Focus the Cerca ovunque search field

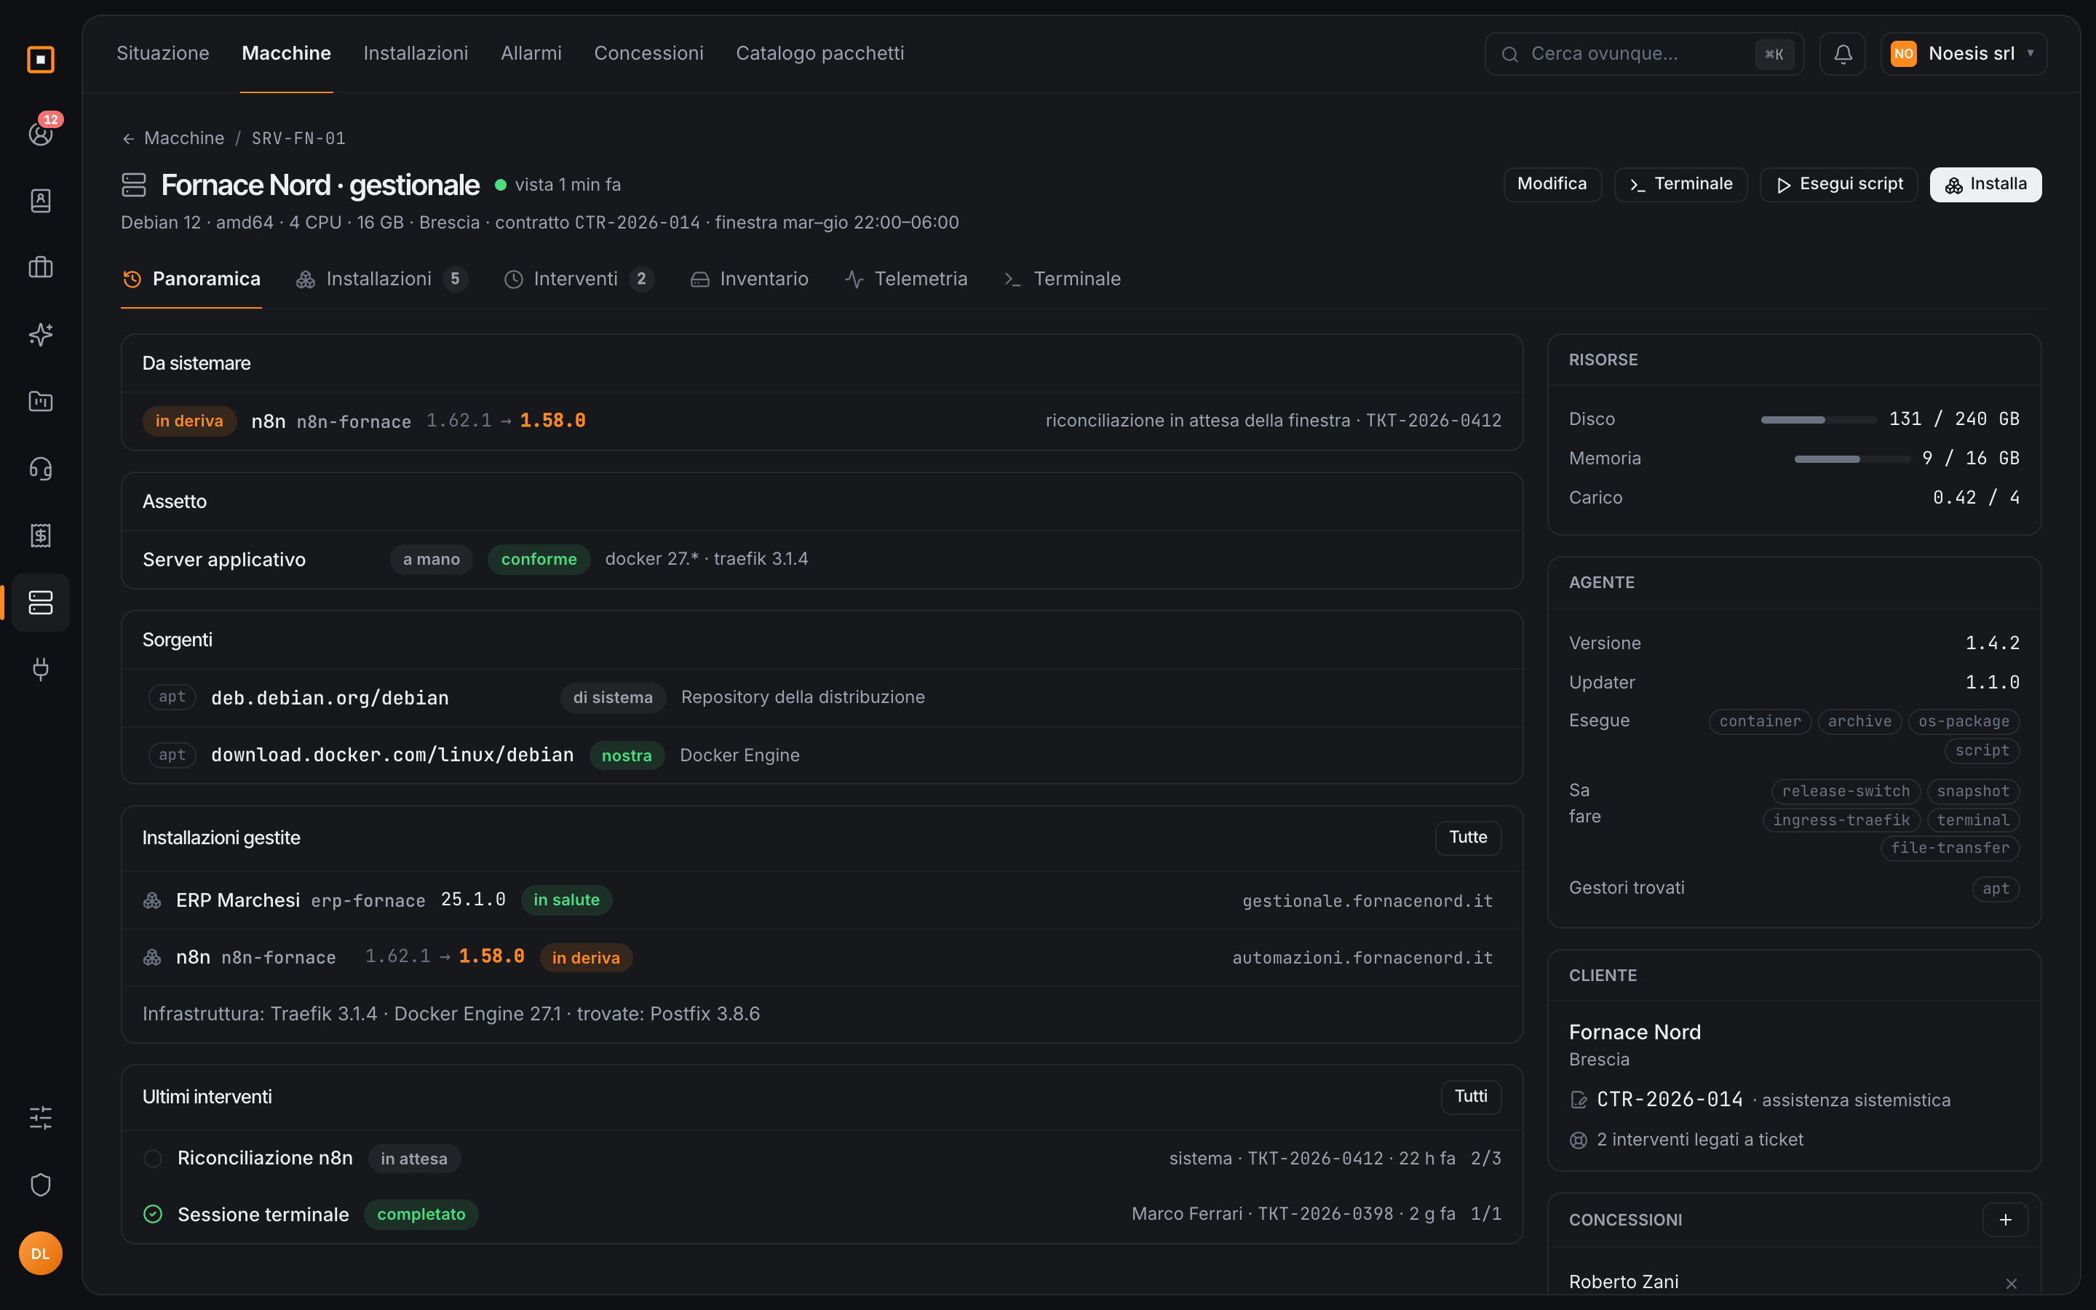1643,54
